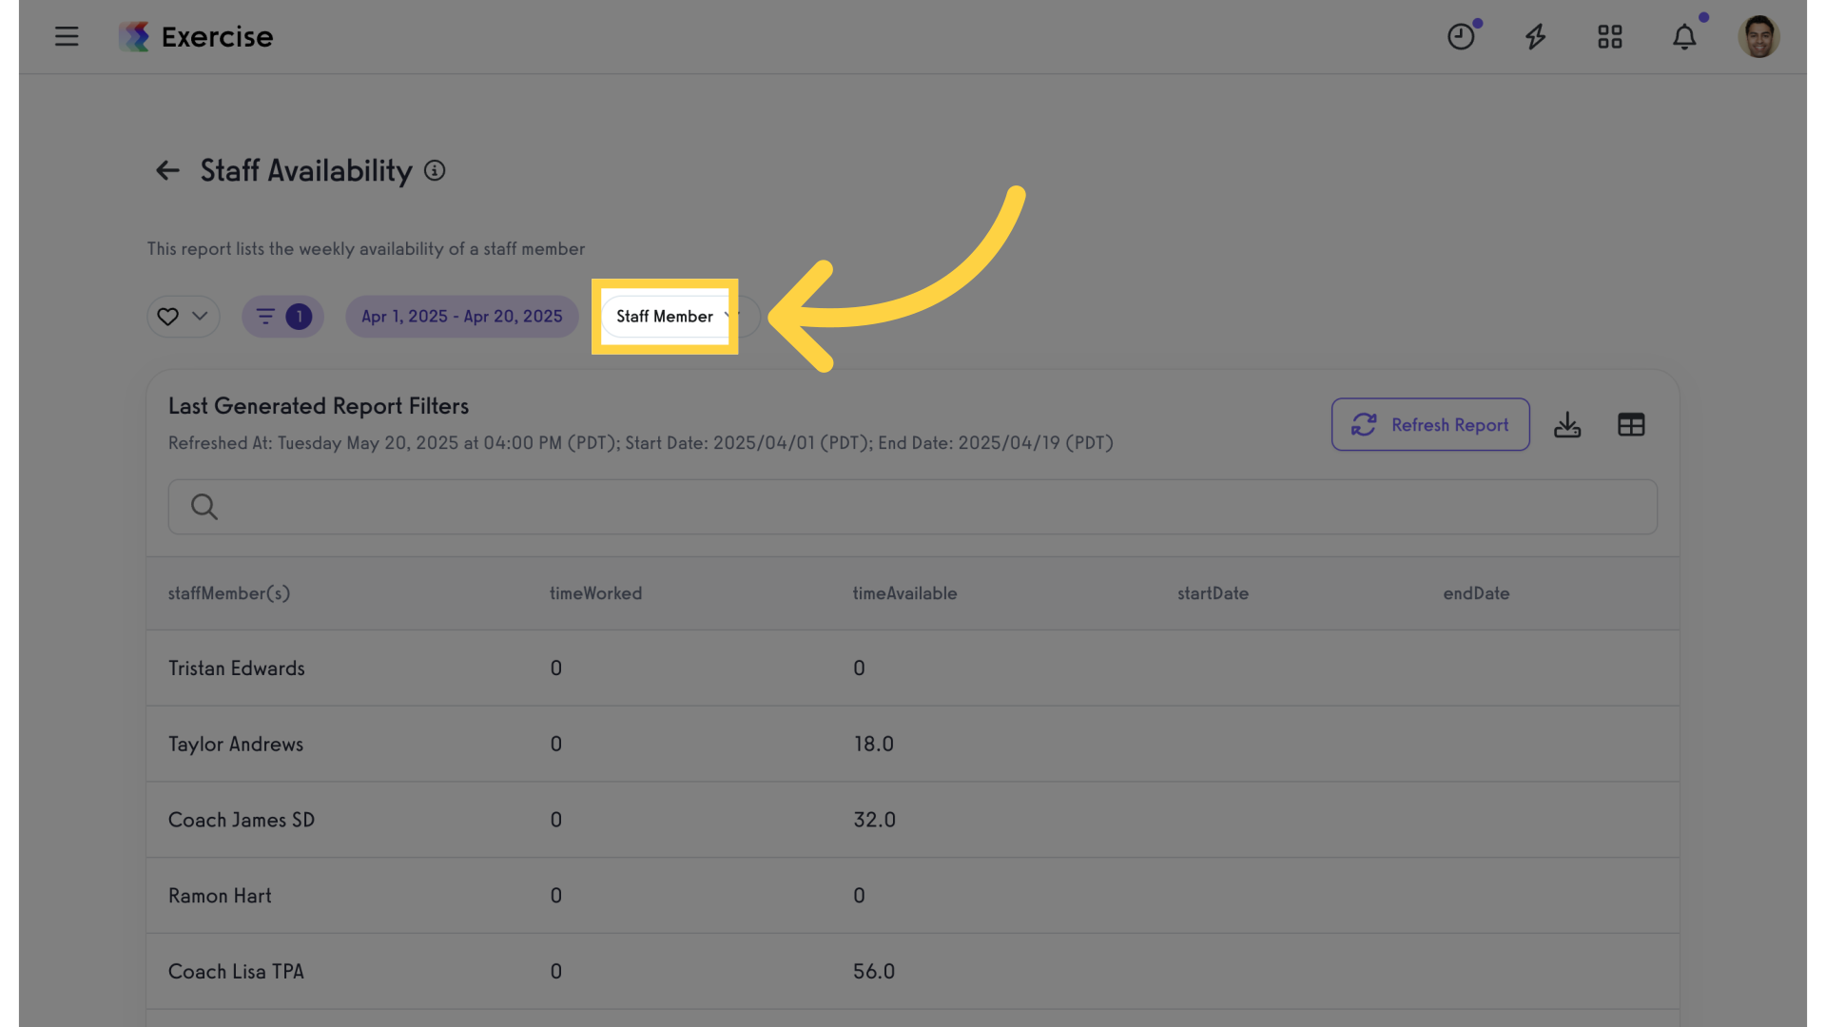
Task: Select the Tristan Edwards row
Action: 913,669
